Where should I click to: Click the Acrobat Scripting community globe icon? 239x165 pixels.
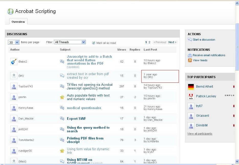10,11
